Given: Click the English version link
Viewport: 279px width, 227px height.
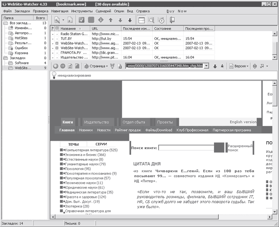Looking at the screenshot, I should 243,122.
